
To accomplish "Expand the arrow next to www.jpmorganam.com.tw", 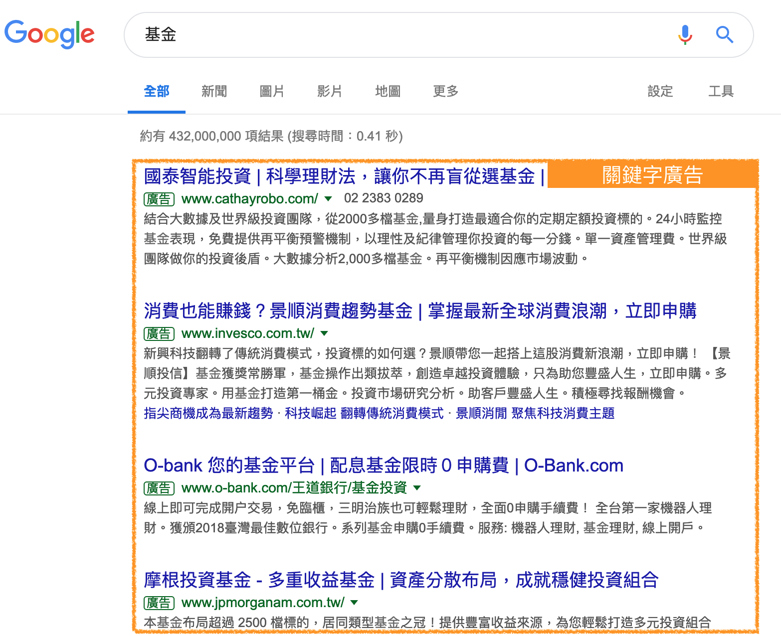I will click(354, 603).
